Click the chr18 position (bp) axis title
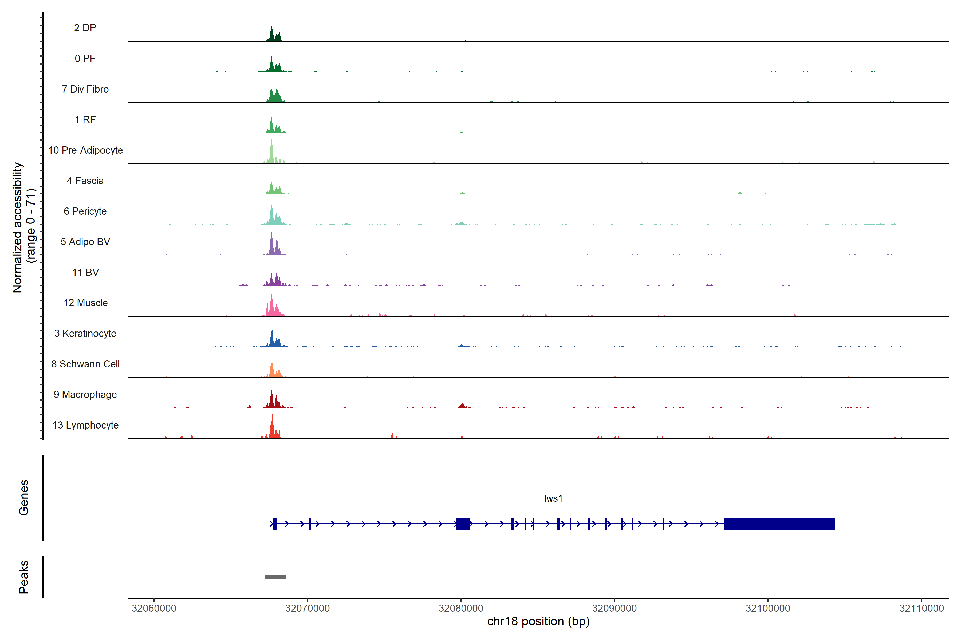The width and height of the screenshot is (961, 640). coord(538,621)
